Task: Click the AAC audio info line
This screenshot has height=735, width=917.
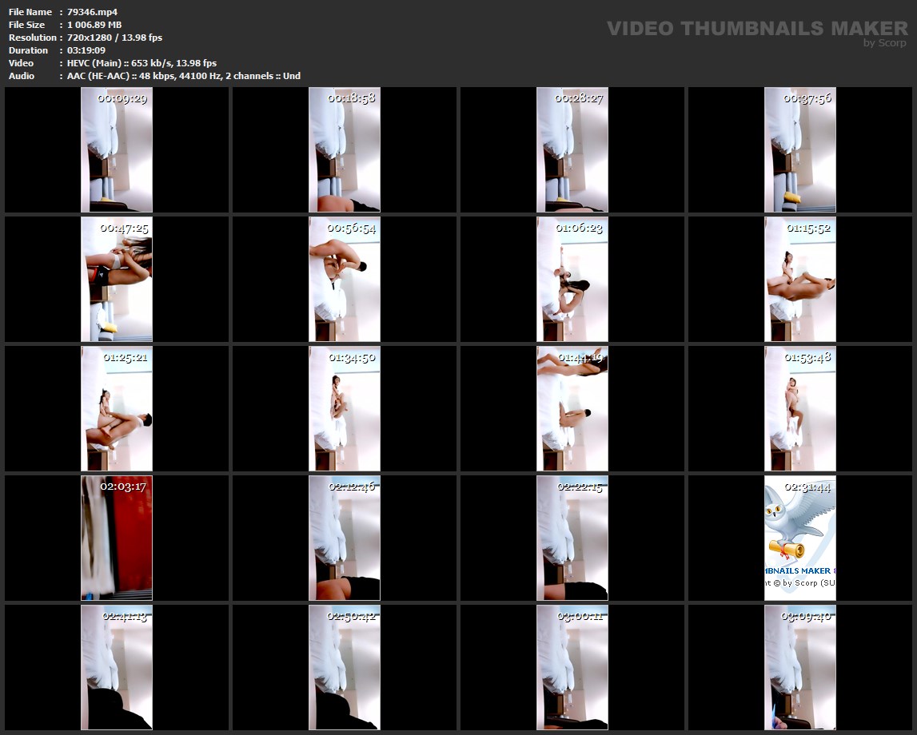Action: click(x=184, y=76)
